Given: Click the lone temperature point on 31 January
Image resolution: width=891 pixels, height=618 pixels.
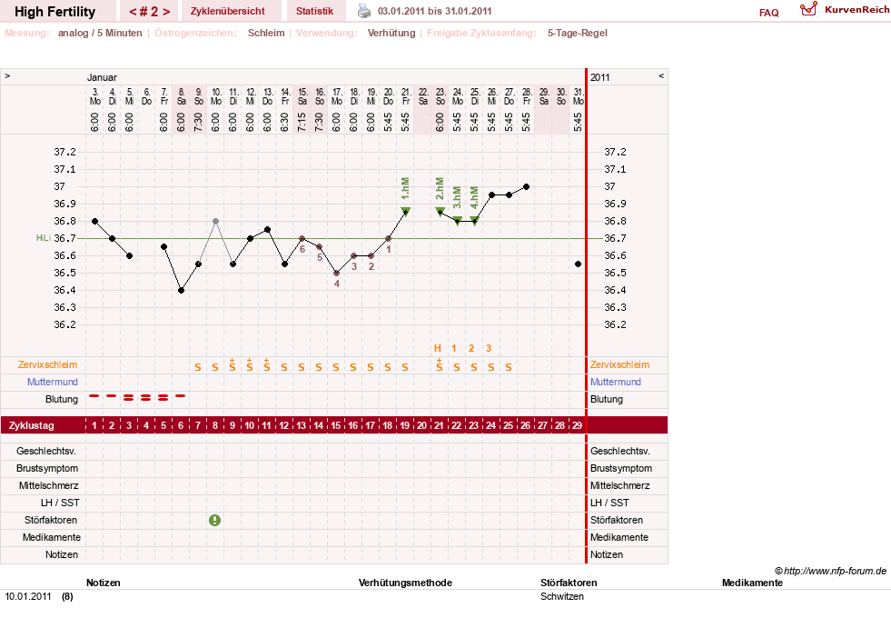Looking at the screenshot, I should pyautogui.click(x=578, y=264).
